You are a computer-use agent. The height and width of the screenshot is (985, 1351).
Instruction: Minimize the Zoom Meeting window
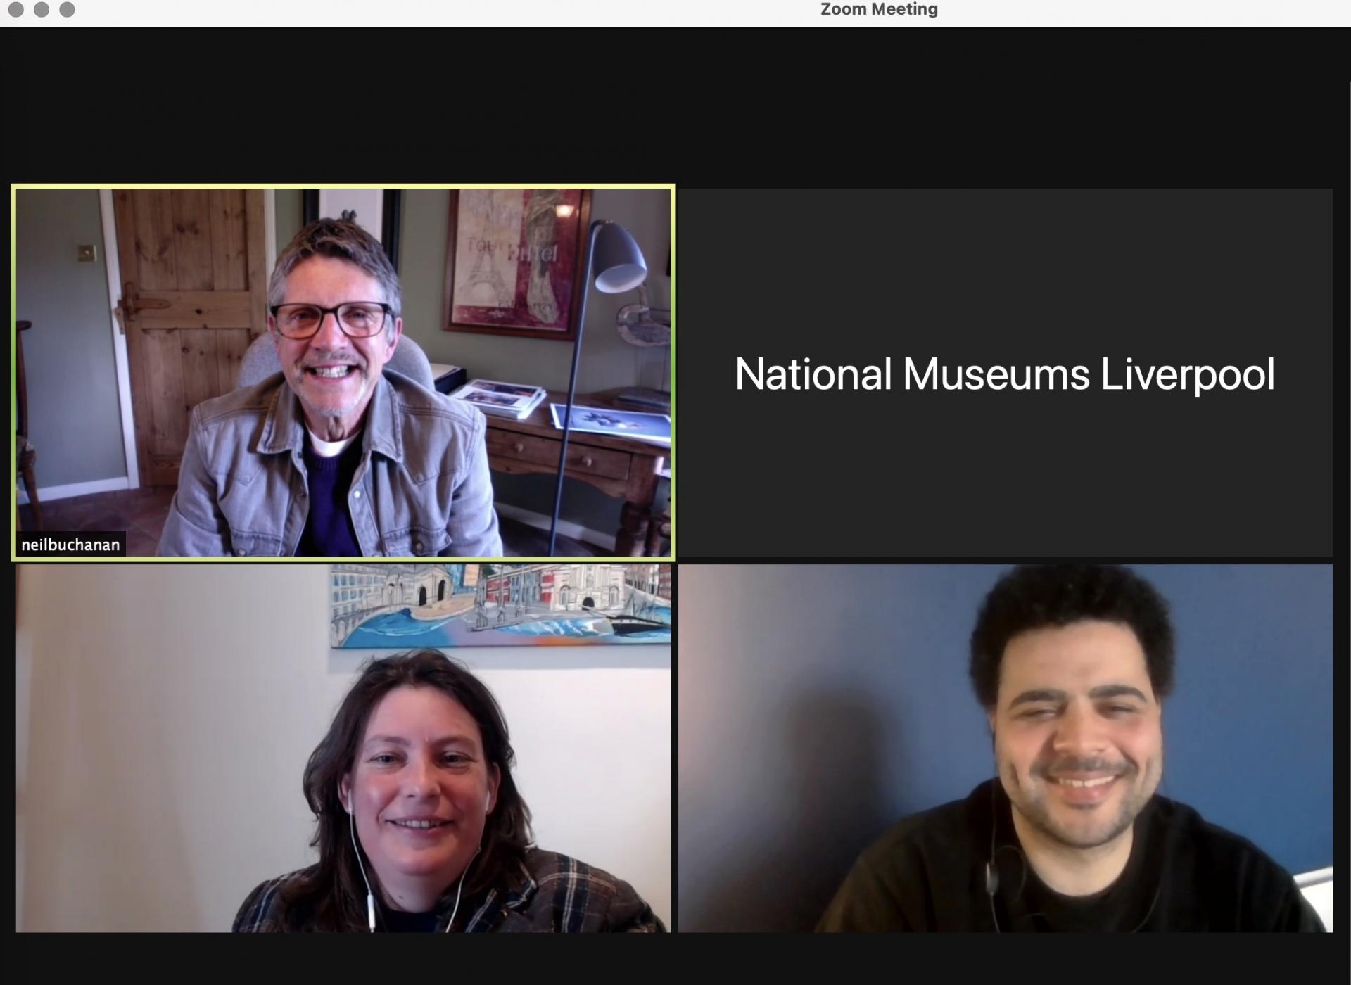pos(42,9)
